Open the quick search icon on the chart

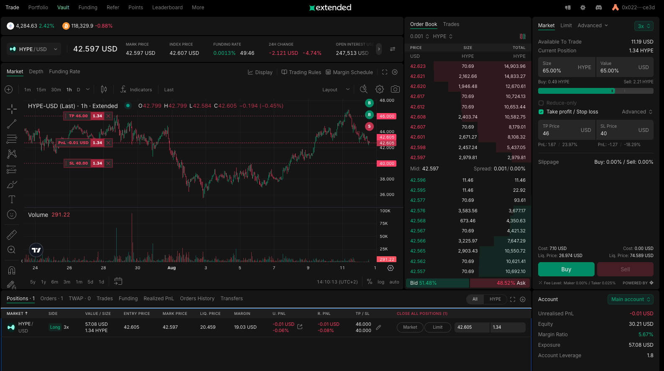click(364, 89)
